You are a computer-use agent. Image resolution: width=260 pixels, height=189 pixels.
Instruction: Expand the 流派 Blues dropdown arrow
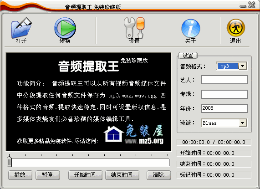tap(243, 123)
